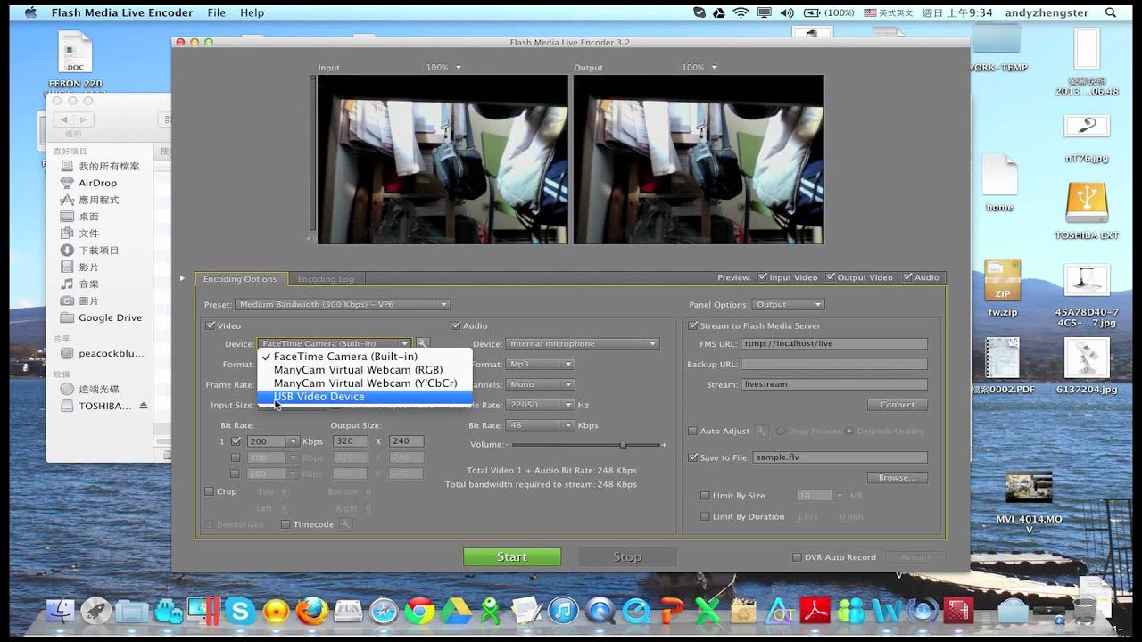The height and width of the screenshot is (642, 1142).
Task: Click the green Start button
Action: pos(512,556)
